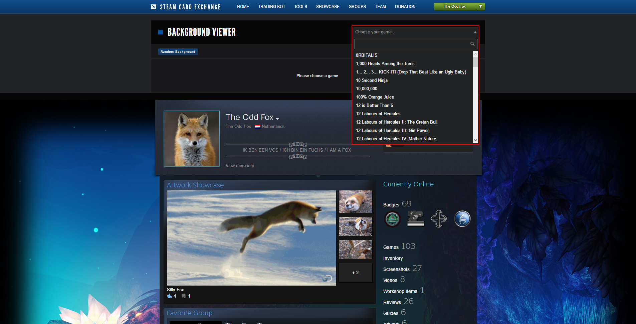This screenshot has height=324, width=636.
Task: Open the silver cross badge icon
Action: click(x=439, y=219)
